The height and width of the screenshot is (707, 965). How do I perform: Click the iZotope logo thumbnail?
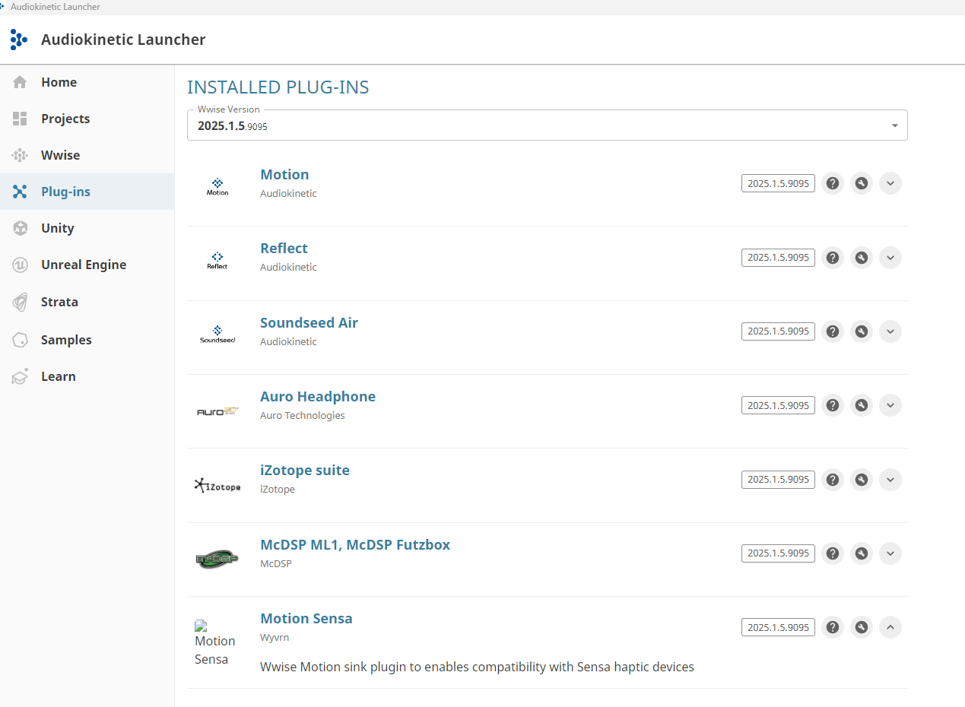pos(217,485)
